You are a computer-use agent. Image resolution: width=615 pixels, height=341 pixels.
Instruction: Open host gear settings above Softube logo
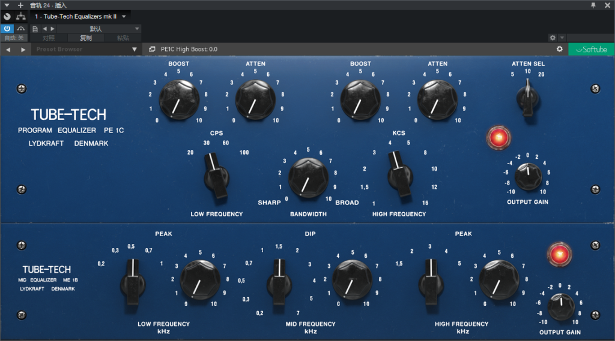(553, 38)
